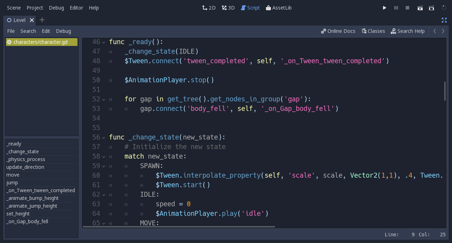Add a new scene tab
Screen dimensions: 452x243
click(42, 20)
